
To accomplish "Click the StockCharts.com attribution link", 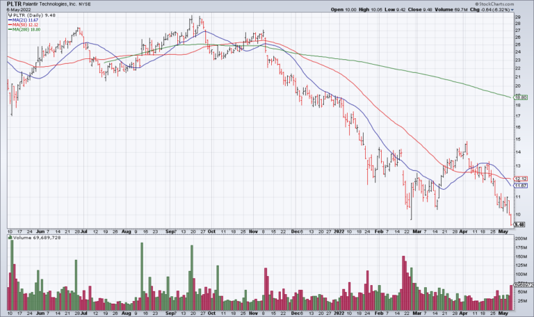I will click(494, 3).
